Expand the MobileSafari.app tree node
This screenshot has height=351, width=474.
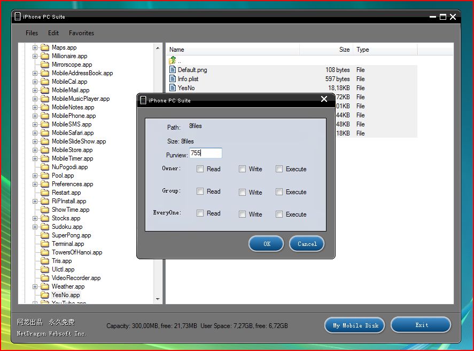coord(35,133)
